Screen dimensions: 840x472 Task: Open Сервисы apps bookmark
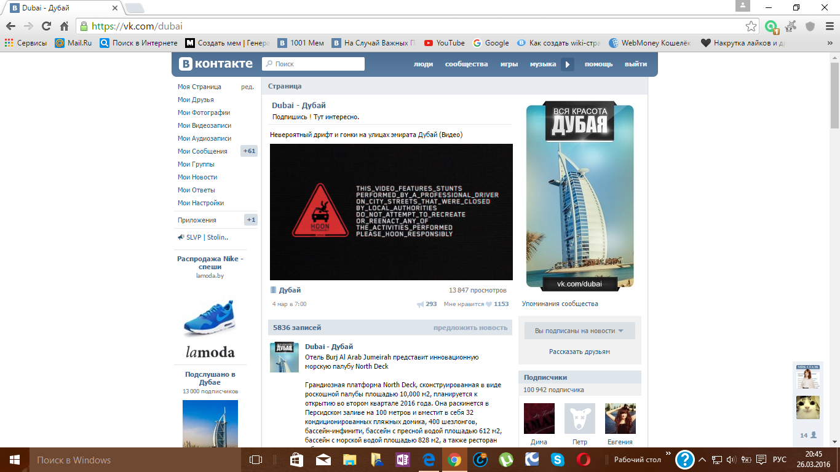point(26,43)
